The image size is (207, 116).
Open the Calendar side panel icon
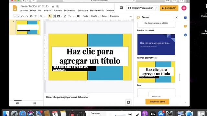coord(185,18)
